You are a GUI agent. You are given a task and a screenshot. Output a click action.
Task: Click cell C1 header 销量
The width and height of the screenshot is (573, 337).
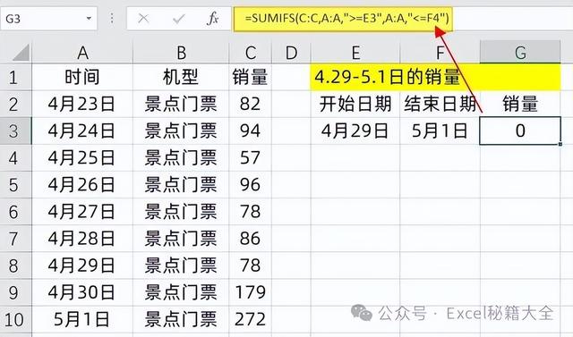click(x=251, y=77)
